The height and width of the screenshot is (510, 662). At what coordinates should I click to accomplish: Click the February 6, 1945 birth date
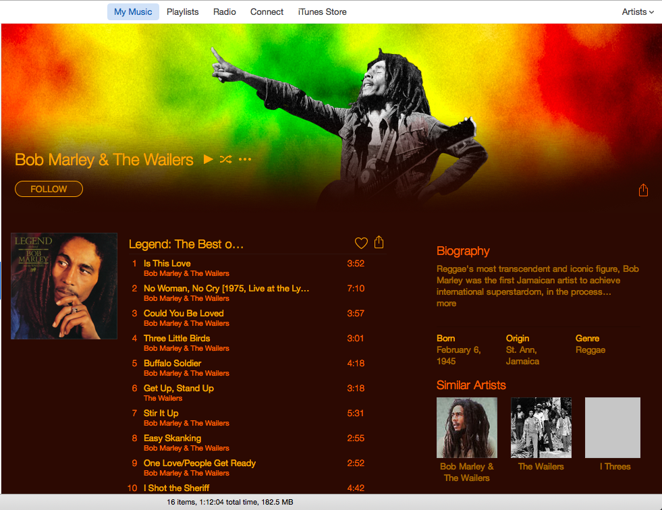458,356
